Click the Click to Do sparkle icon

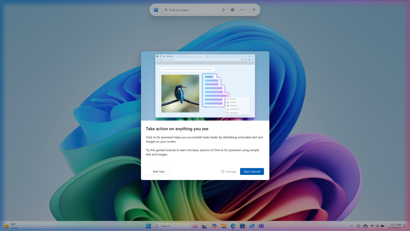click(155, 10)
